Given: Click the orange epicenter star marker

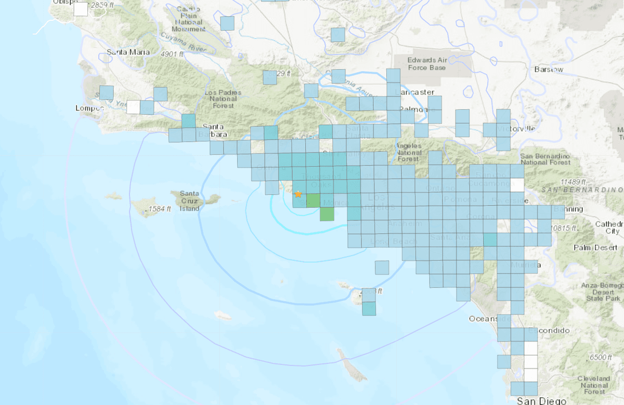Looking at the screenshot, I should coord(298,194).
